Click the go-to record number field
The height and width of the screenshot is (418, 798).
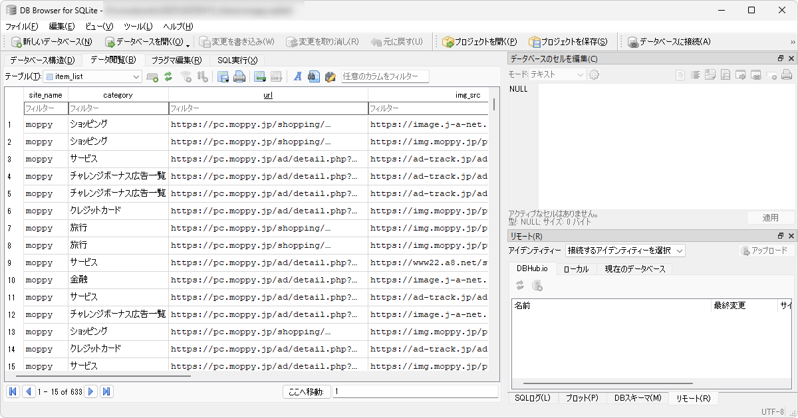[x=416, y=392]
